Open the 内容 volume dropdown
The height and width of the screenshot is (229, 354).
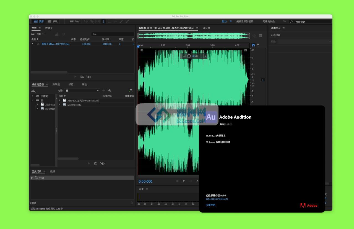click(82, 91)
